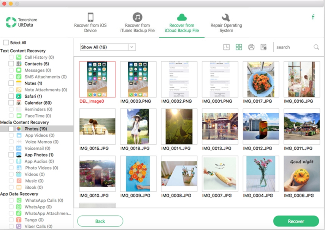Select the DEL_Image0 thumbnail
Image resolution: width=325 pixels, height=230 pixels.
(97, 79)
